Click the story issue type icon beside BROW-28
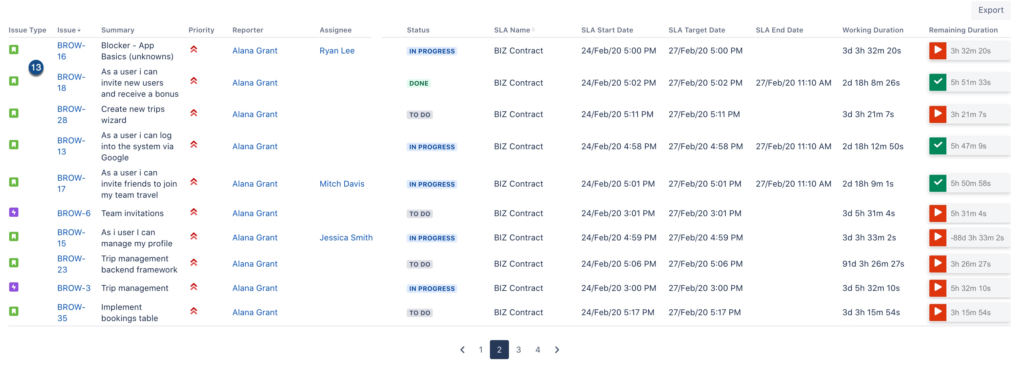This screenshot has width=1011, height=366. (14, 113)
